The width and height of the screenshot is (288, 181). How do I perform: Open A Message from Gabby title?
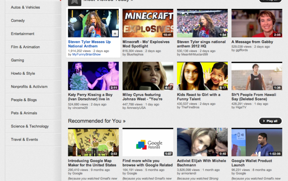[x=252, y=42]
